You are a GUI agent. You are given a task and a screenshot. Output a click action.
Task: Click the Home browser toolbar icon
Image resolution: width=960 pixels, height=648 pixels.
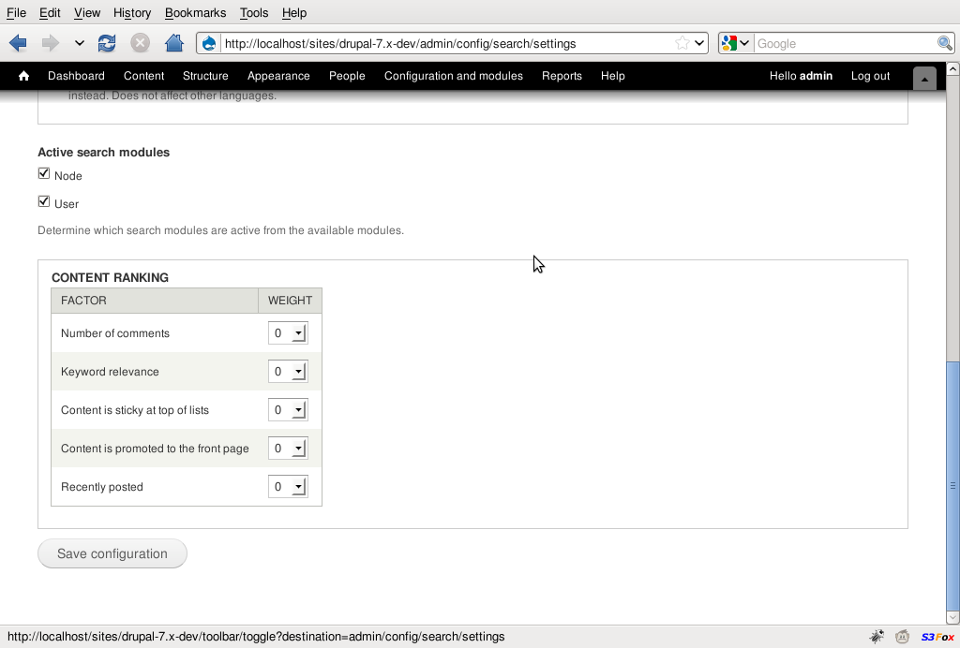point(173,42)
